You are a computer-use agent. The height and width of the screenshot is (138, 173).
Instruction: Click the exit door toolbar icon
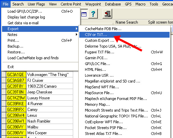(x=107, y=14)
